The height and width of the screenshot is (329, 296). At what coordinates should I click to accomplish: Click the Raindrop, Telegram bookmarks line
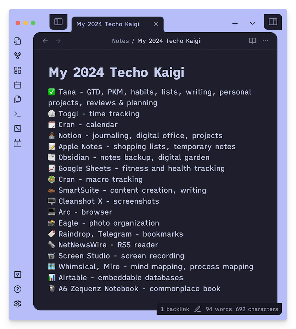[x=116, y=234]
